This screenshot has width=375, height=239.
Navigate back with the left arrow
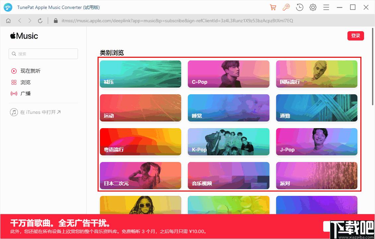click(20, 21)
